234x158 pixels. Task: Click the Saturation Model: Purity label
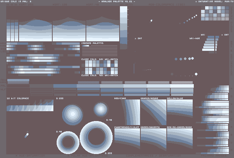214,1
